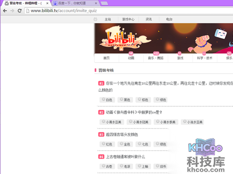This screenshot has height=174, width=233.
Task: Click the +4 badge above 动画
Action: (x=131, y=53)
